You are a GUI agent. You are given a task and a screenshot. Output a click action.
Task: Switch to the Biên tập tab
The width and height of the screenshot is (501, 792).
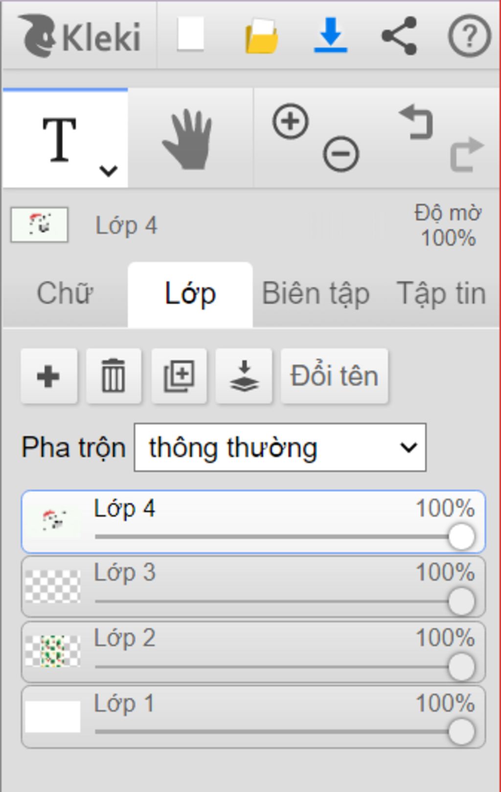click(x=316, y=294)
